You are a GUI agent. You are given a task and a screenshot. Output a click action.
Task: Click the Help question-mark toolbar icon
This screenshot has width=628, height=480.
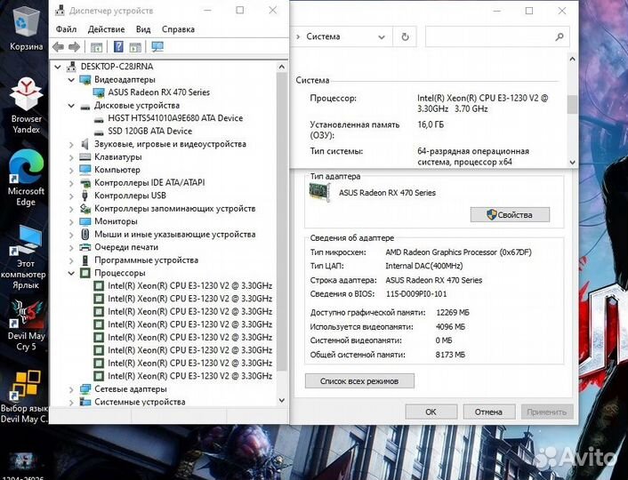[x=118, y=47]
